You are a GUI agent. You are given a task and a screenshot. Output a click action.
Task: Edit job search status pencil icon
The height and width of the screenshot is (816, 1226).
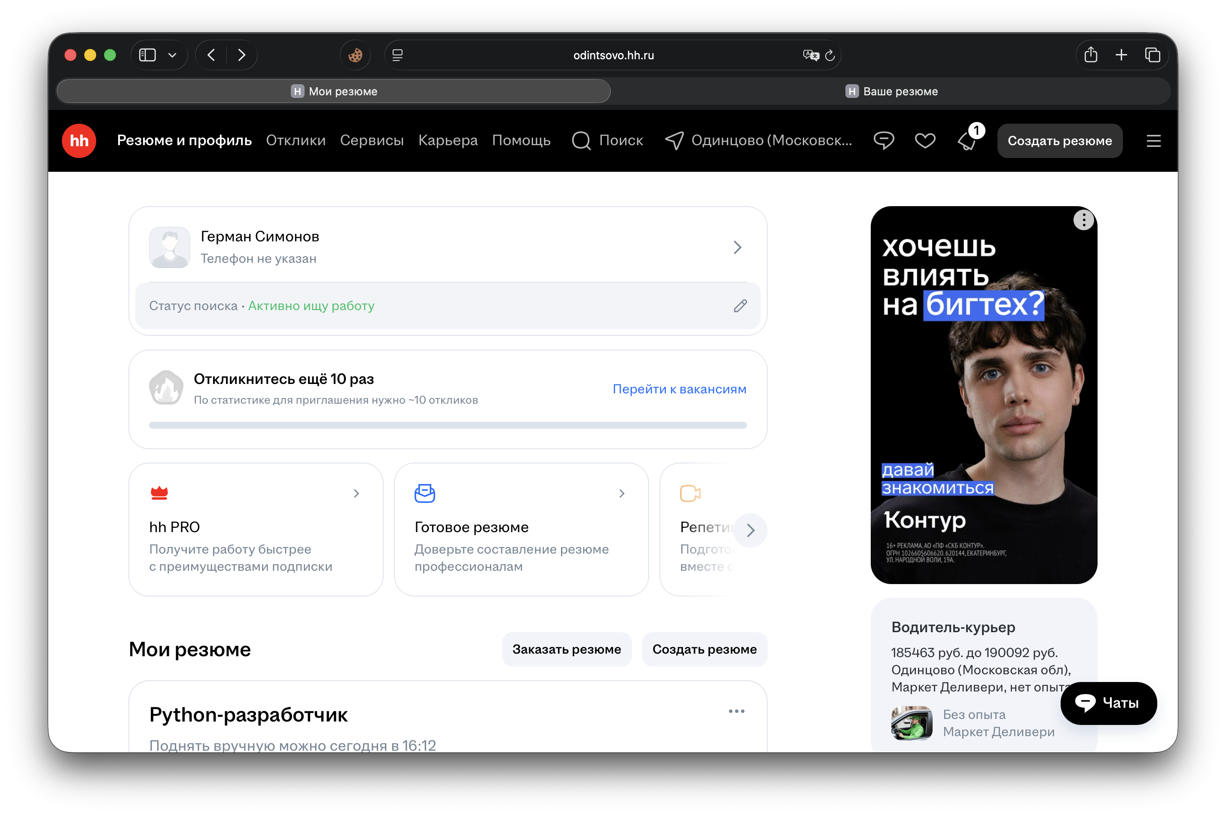click(x=740, y=306)
